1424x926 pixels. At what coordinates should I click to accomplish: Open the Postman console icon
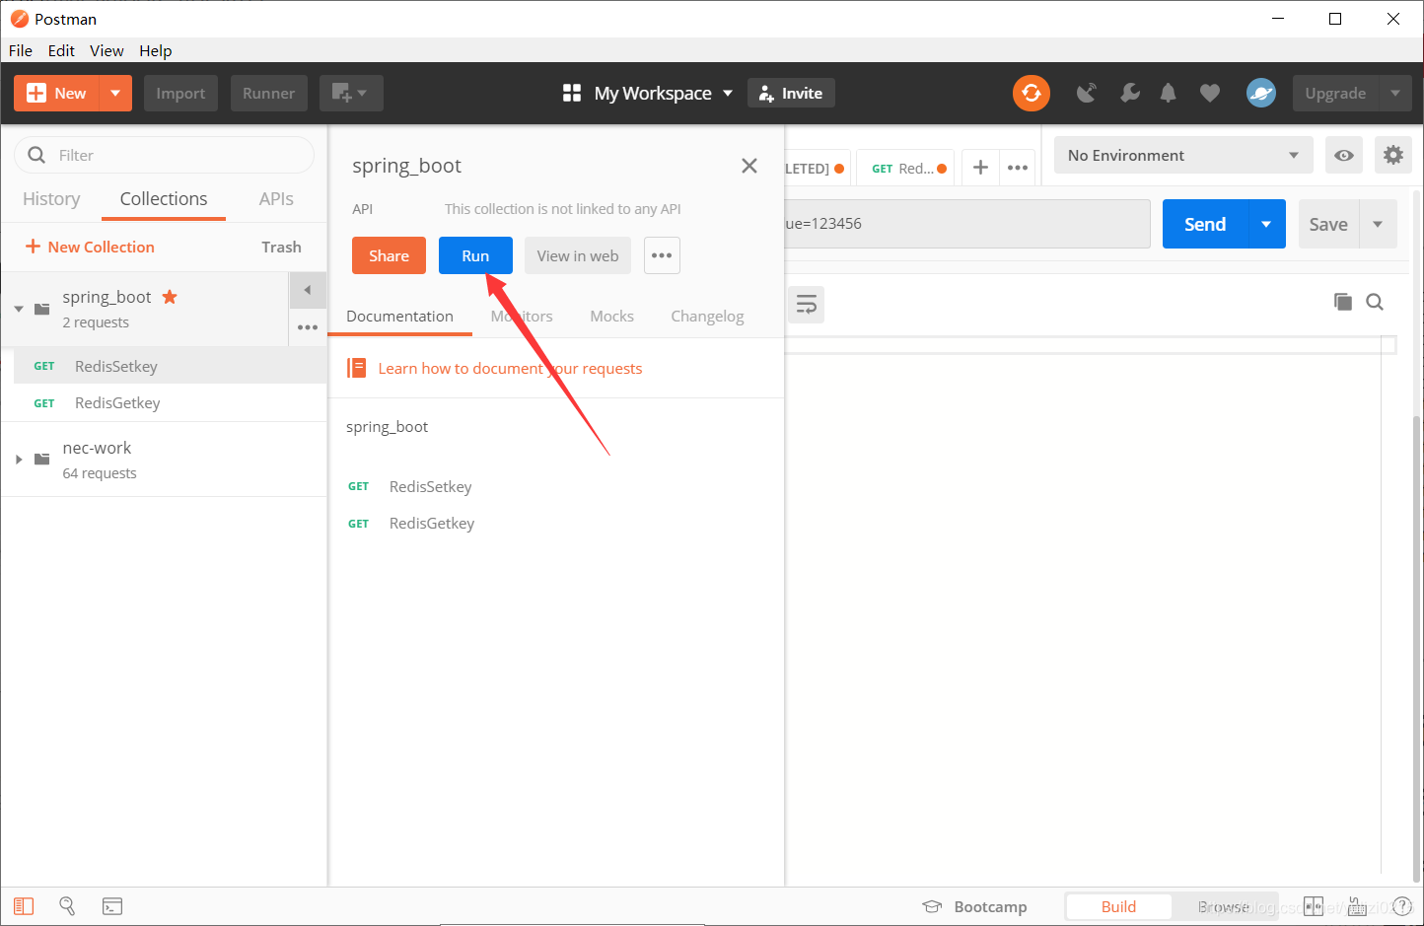(x=112, y=905)
